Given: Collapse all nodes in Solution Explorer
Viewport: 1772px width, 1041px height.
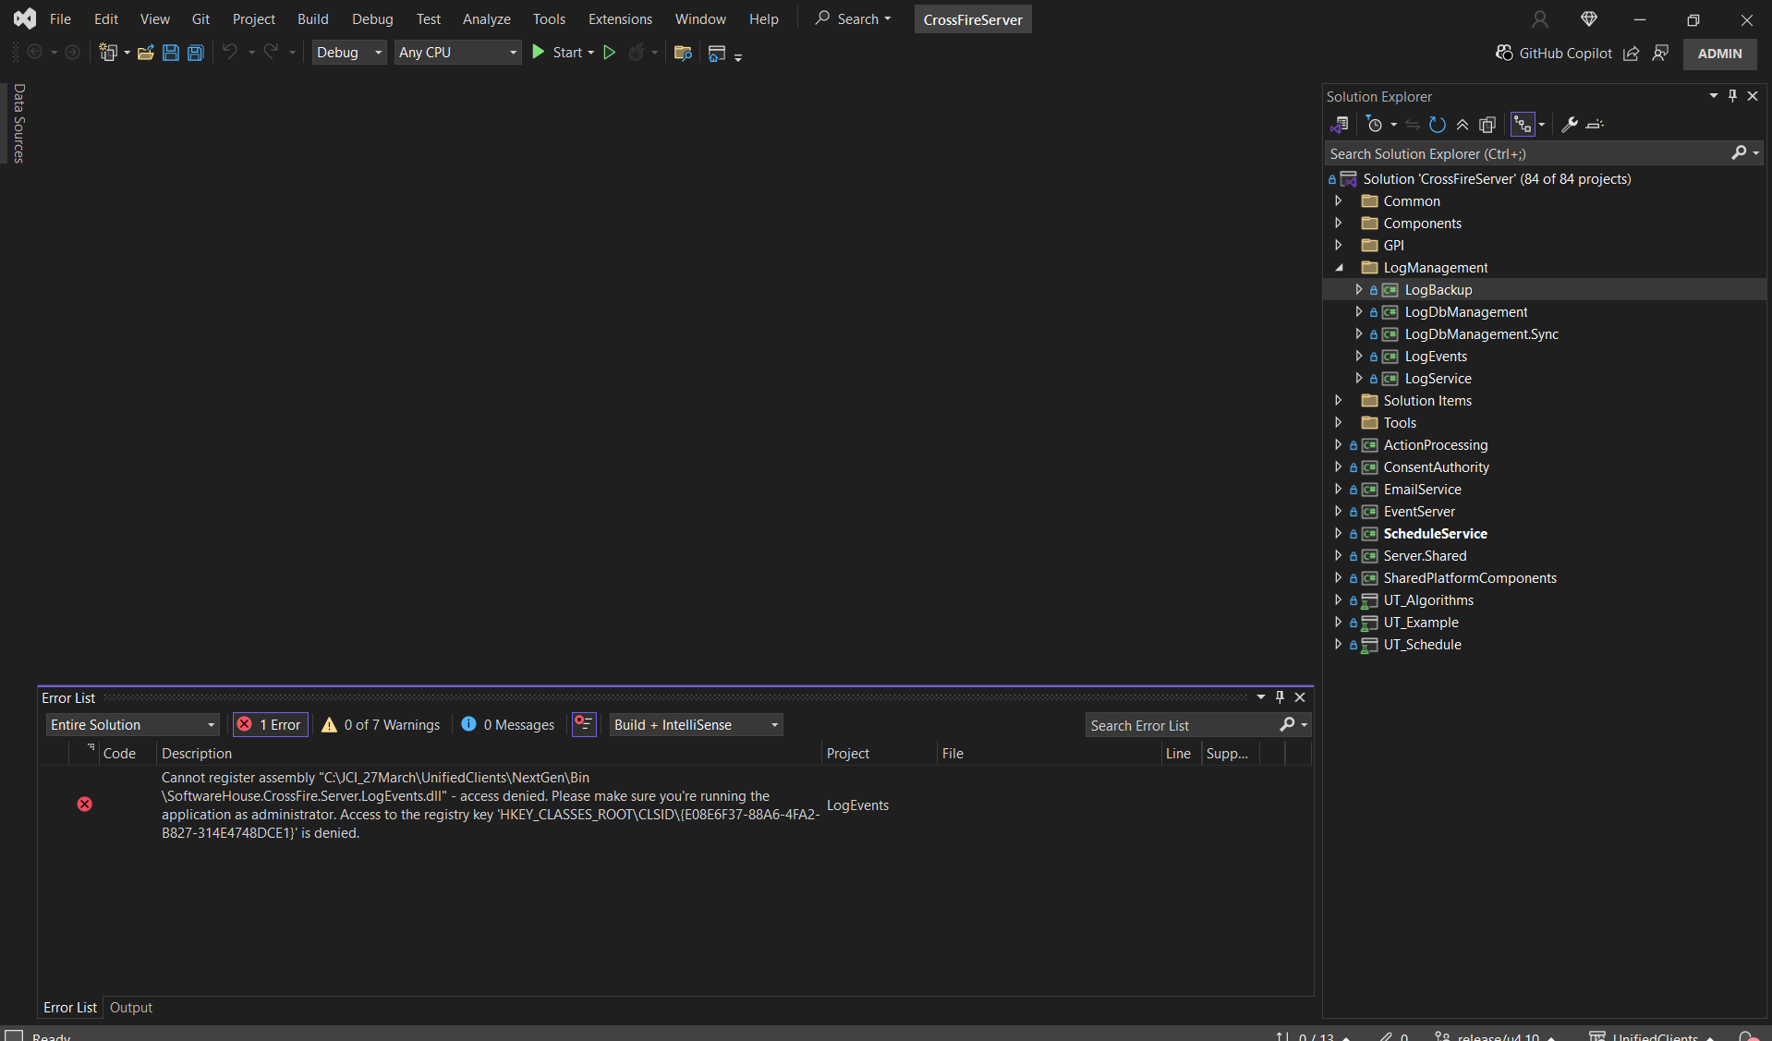Looking at the screenshot, I should [1463, 125].
